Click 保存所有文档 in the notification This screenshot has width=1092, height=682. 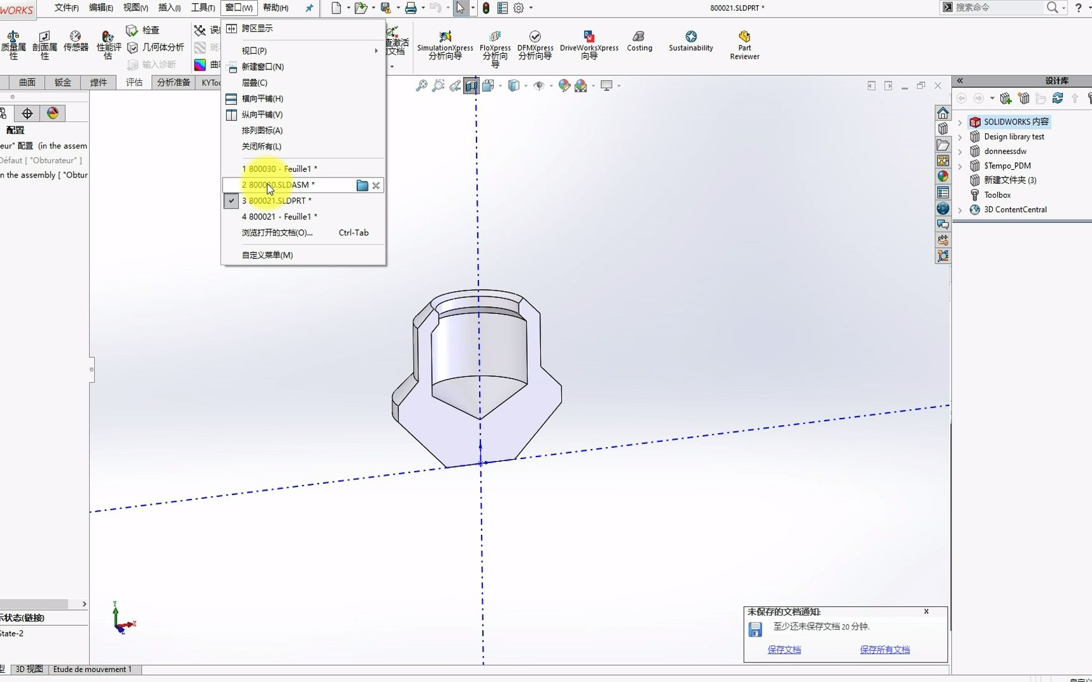tap(885, 649)
